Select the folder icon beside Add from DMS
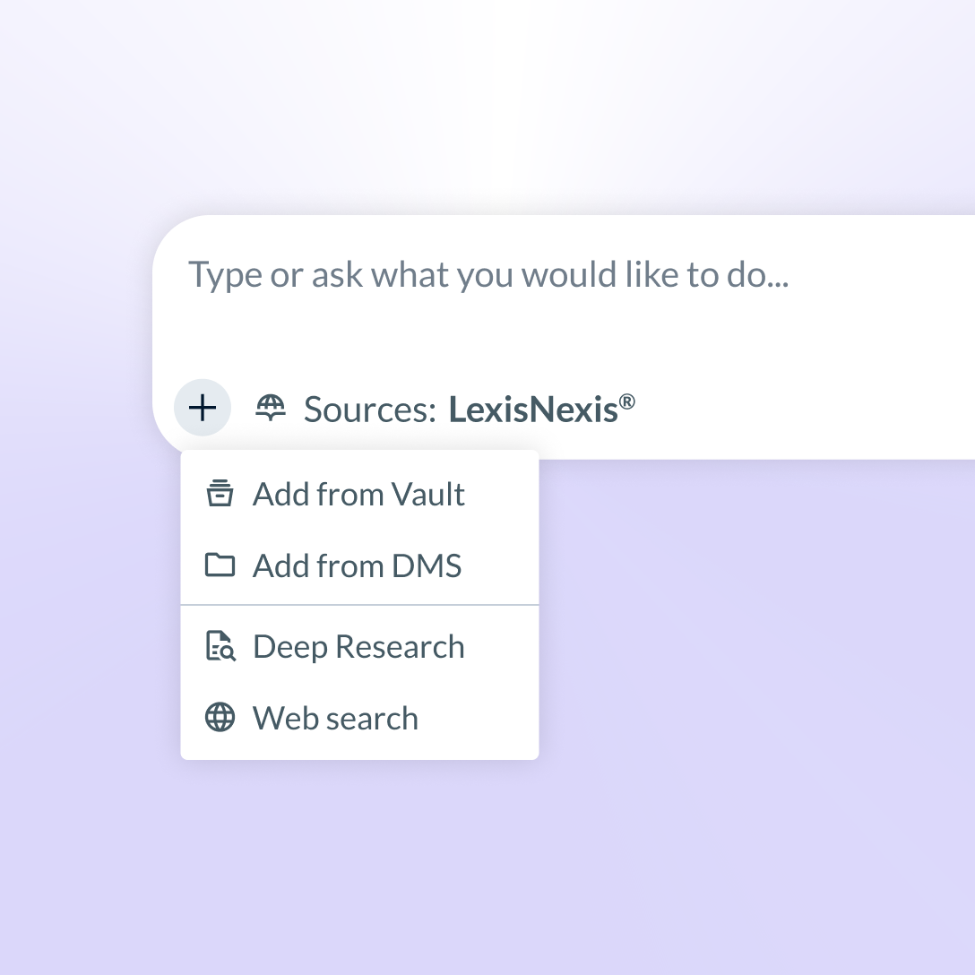The height and width of the screenshot is (975, 975). pos(220,565)
